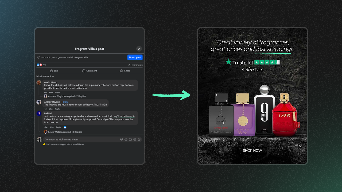Select the black Club de Nuit bottle
The image size is (342, 192).
click(x=221, y=115)
